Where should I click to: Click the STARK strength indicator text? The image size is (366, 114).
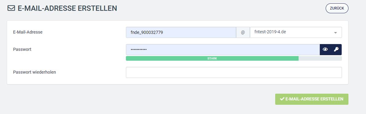point(212,59)
